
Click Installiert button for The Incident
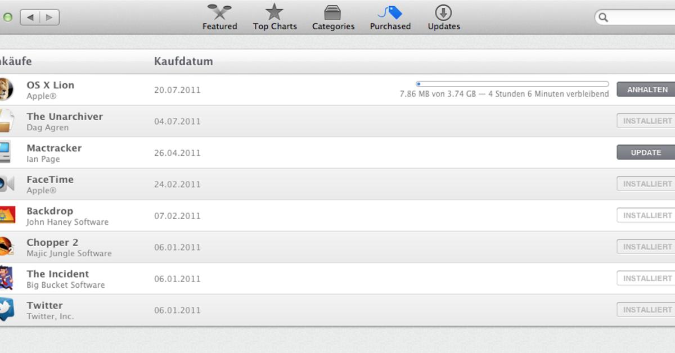coord(646,278)
